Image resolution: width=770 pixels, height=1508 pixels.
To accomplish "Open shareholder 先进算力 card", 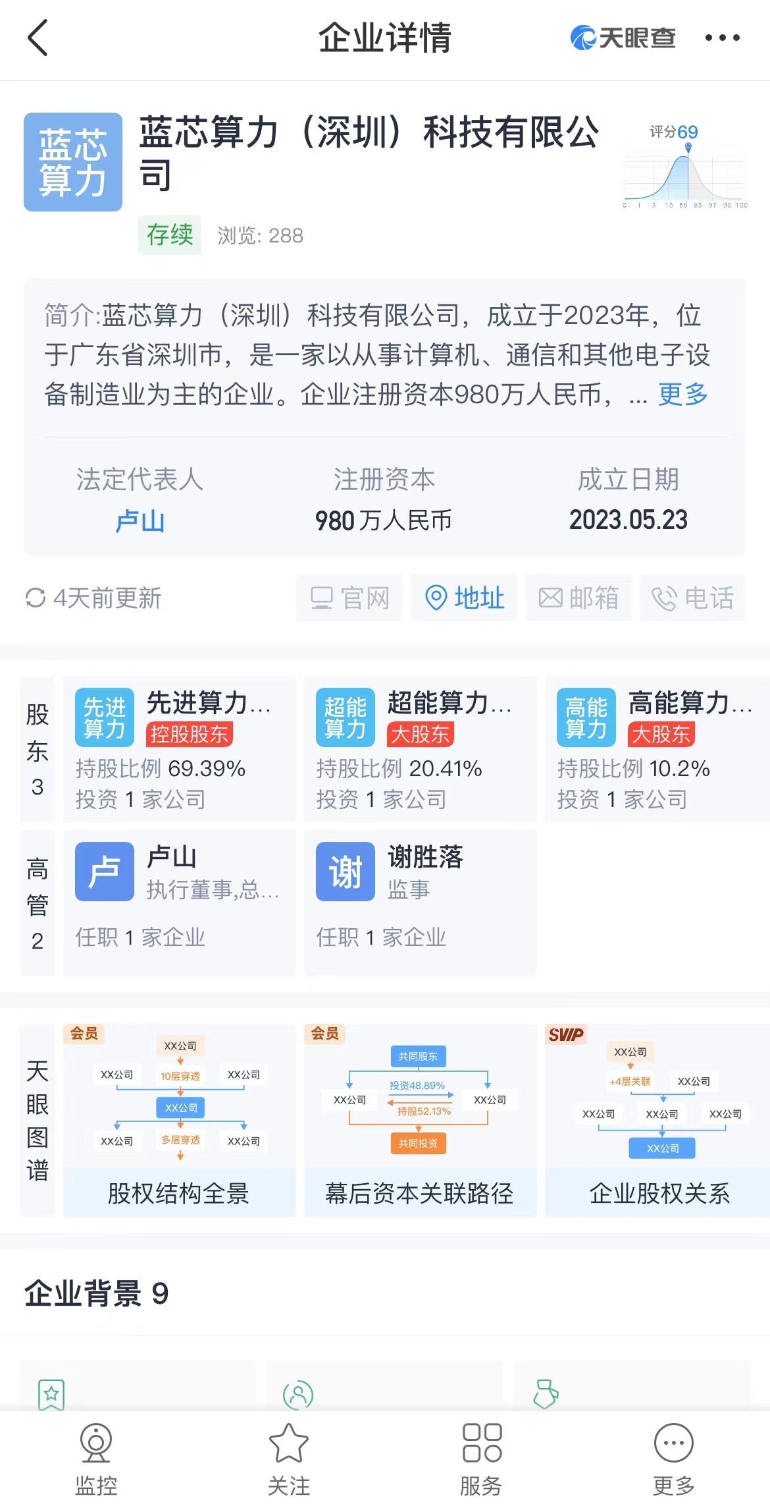I will [x=180, y=750].
